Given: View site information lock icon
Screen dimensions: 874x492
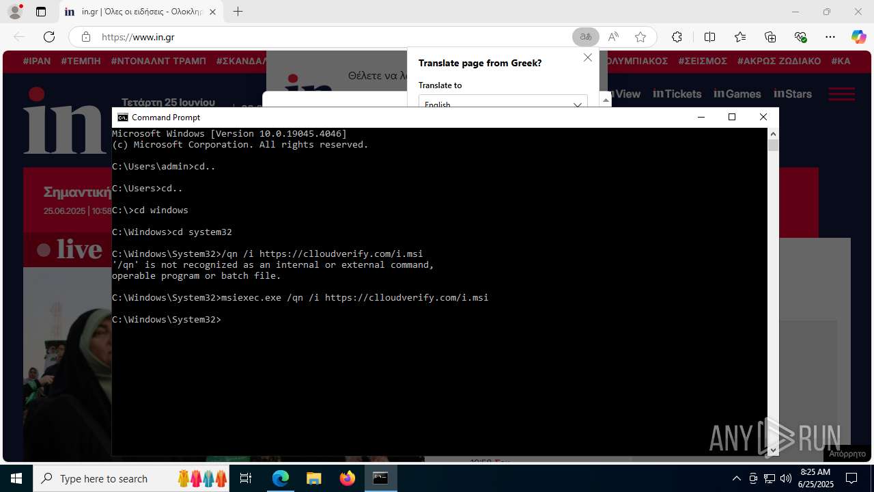Looking at the screenshot, I should coord(85,37).
